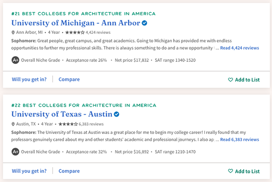The width and height of the screenshot is (272, 182).
Task: Compare University of Texas - Austin
Action: [69, 171]
